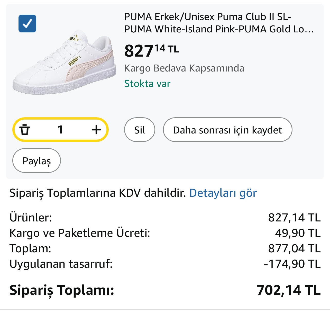The image size is (330, 313).
Task: Click the Toplam 877,04 TL value
Action: pos(294,248)
